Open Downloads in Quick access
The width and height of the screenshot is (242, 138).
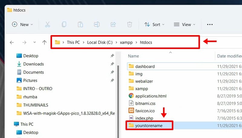pos(34,64)
